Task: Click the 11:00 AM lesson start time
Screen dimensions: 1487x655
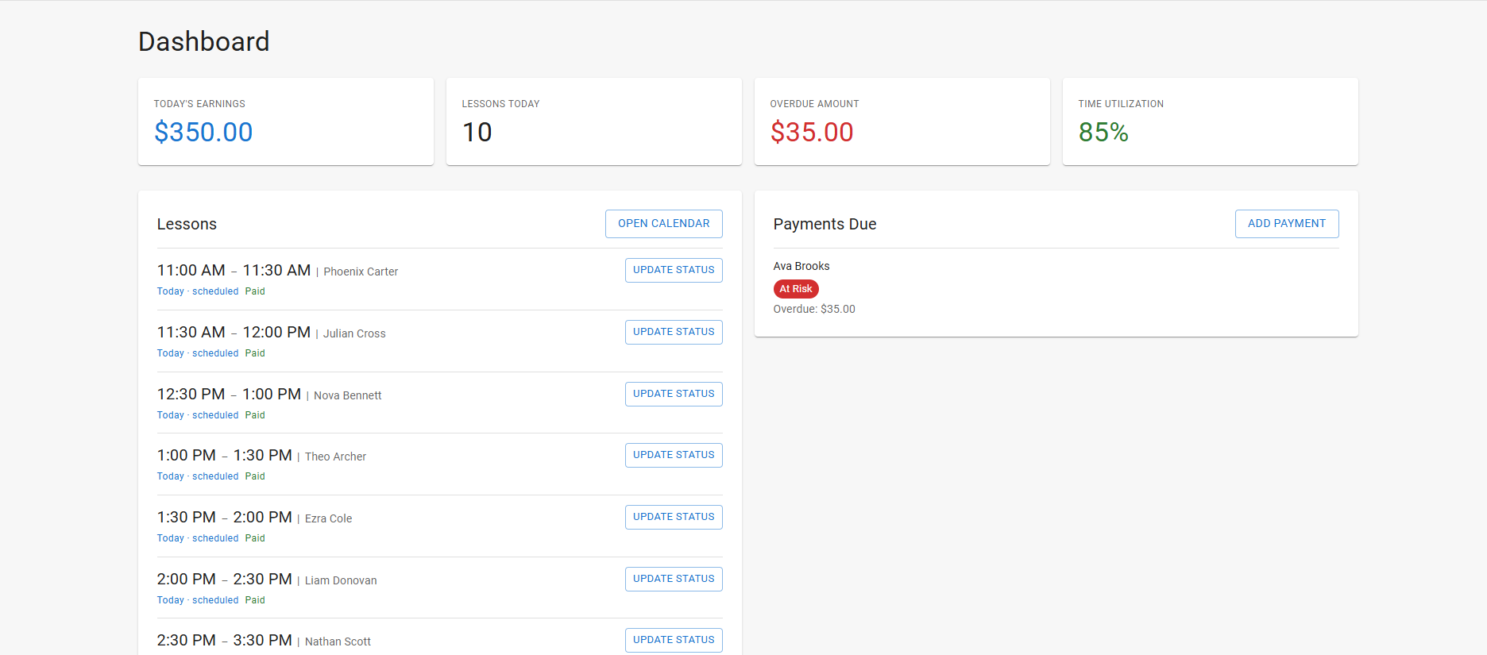Action: click(x=191, y=270)
